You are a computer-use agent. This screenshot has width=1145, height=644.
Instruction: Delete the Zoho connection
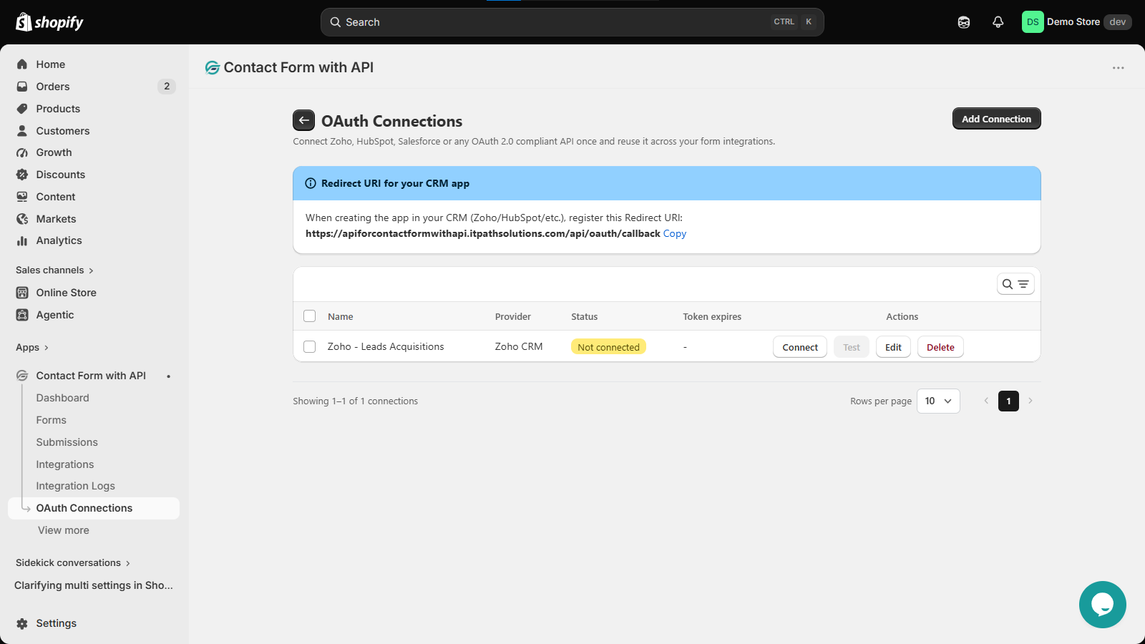[940, 347]
